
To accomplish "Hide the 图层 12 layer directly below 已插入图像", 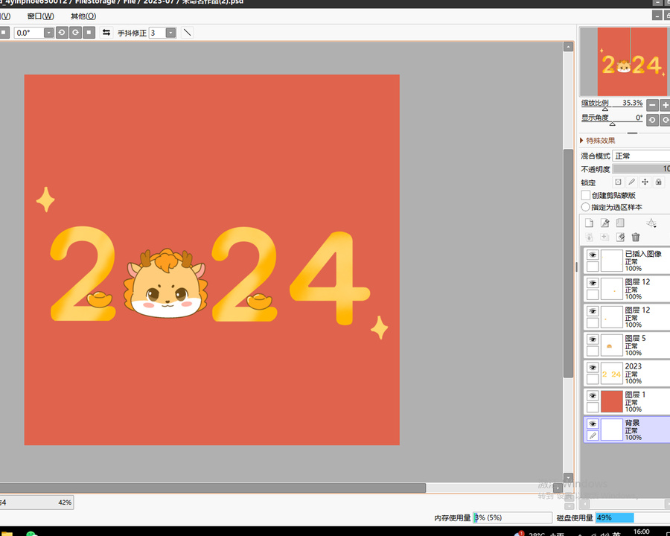I will point(593,283).
